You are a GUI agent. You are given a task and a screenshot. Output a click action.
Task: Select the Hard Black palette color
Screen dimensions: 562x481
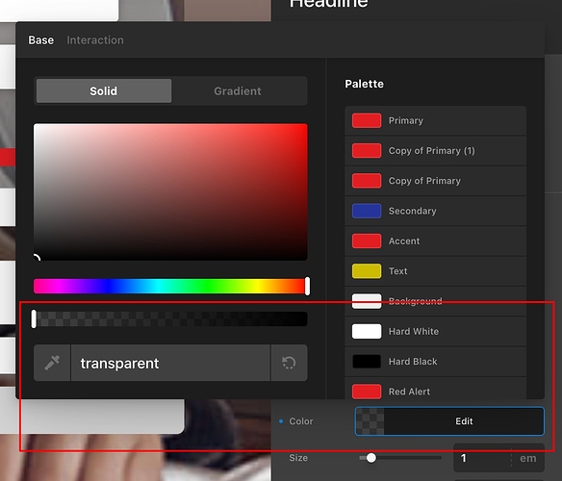point(435,362)
